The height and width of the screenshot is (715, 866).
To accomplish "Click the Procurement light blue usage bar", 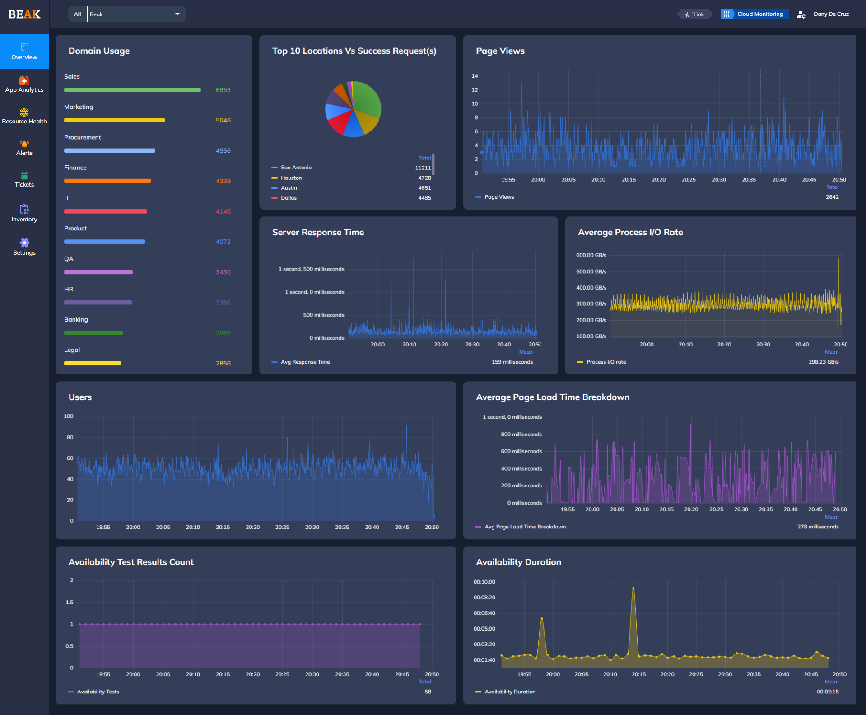I will (x=110, y=150).
